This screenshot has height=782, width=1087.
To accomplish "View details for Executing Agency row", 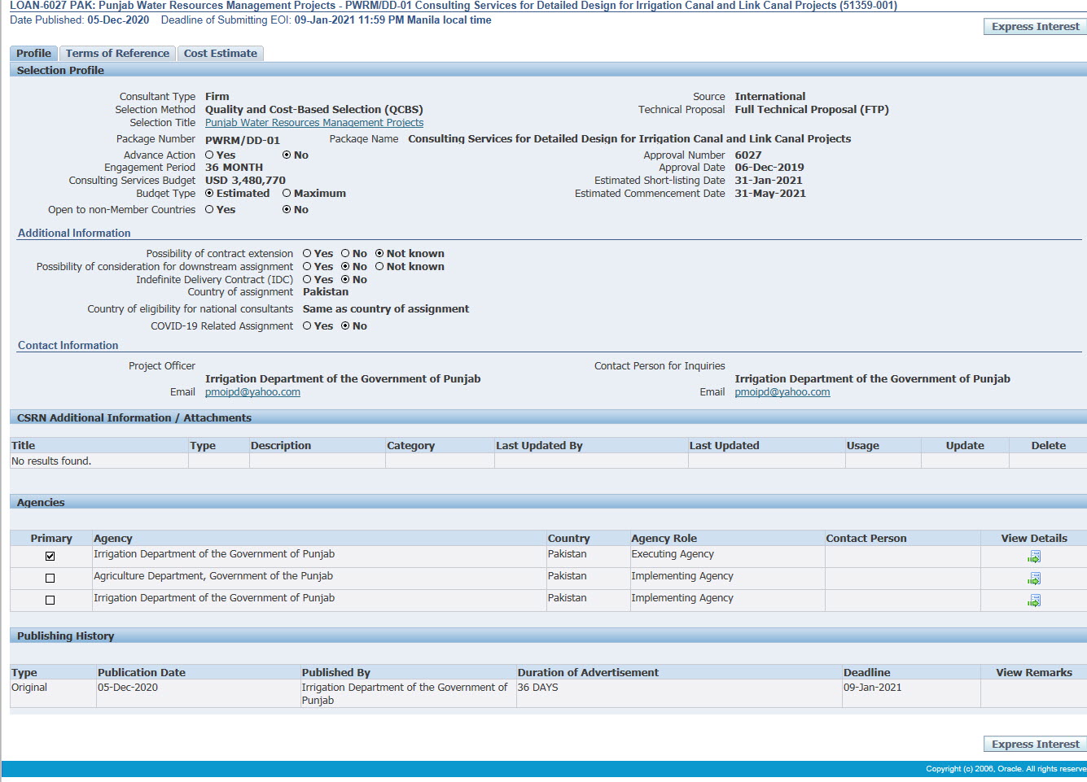I will point(1034,557).
